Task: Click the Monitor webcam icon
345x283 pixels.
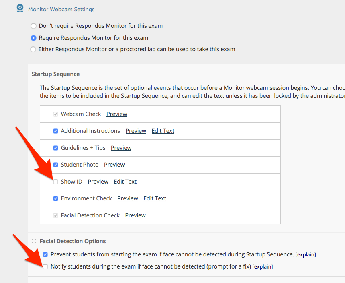Action: [x=20, y=8]
